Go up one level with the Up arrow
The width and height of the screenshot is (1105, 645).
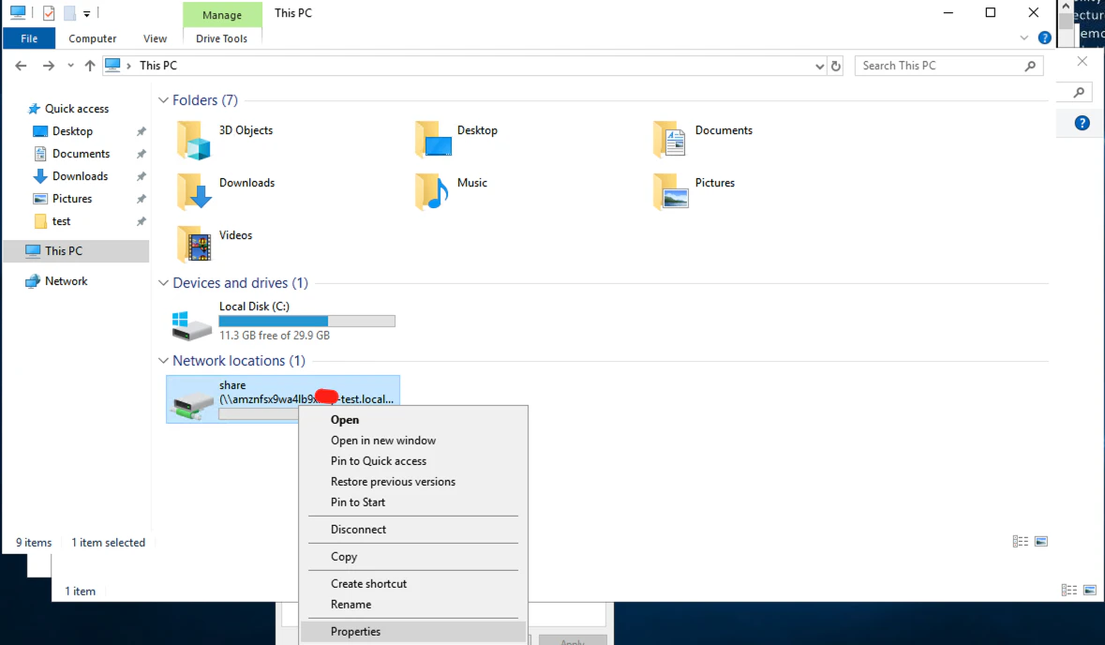tap(89, 66)
